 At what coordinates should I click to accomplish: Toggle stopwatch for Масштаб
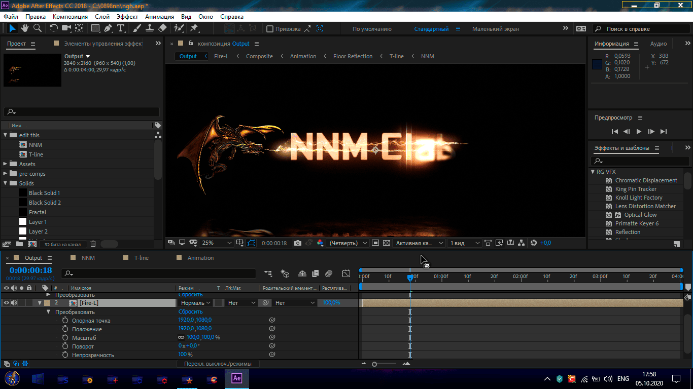65,338
